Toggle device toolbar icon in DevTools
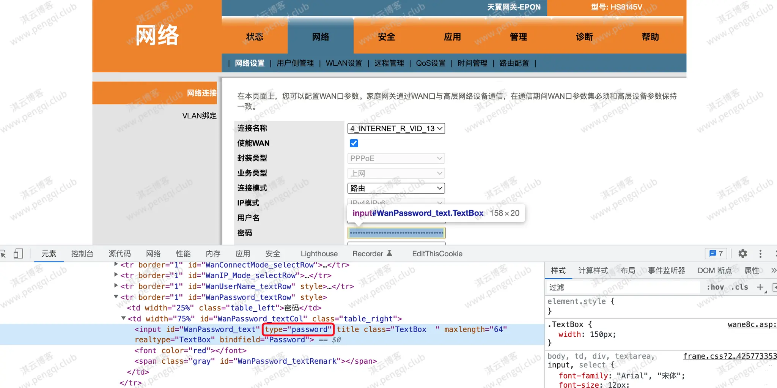Screen dimensions: 777x388 point(18,254)
